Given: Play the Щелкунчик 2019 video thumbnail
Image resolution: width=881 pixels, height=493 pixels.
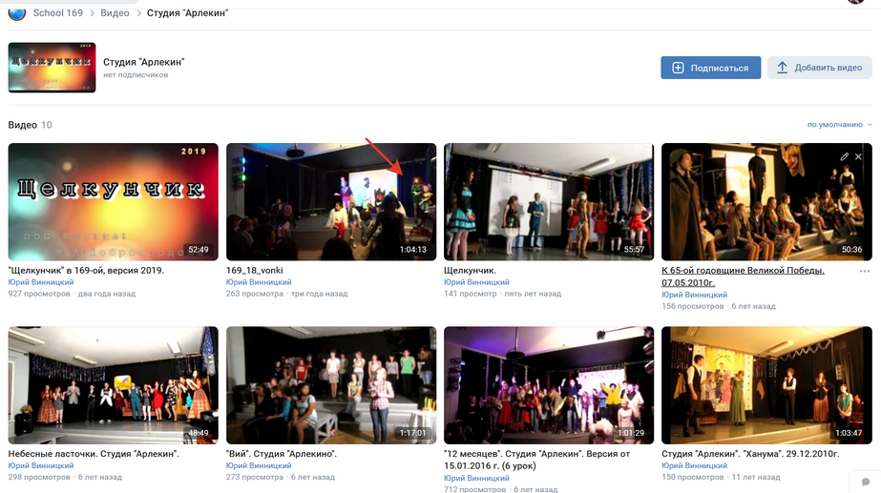Looking at the screenshot, I should [x=113, y=201].
